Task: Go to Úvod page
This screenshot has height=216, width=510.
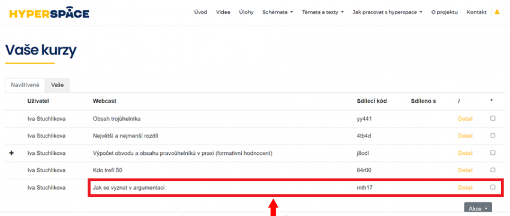Action: [200, 13]
